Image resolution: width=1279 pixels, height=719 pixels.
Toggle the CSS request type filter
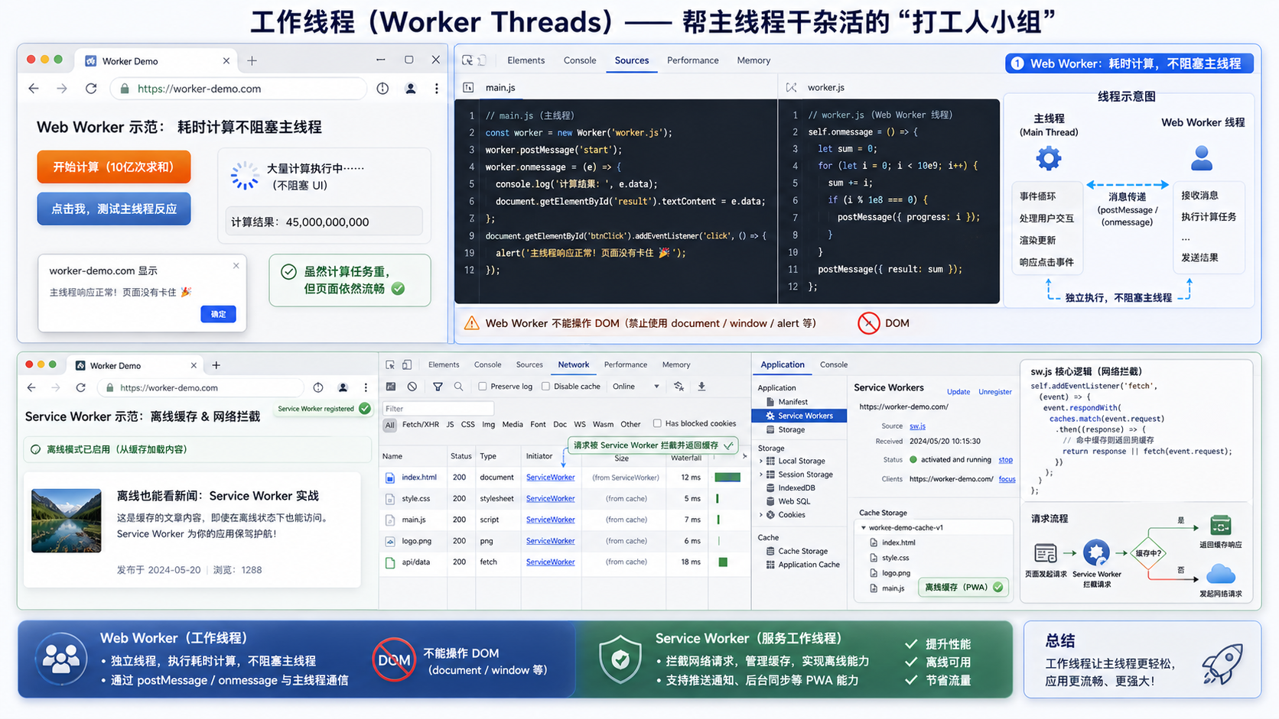(467, 425)
